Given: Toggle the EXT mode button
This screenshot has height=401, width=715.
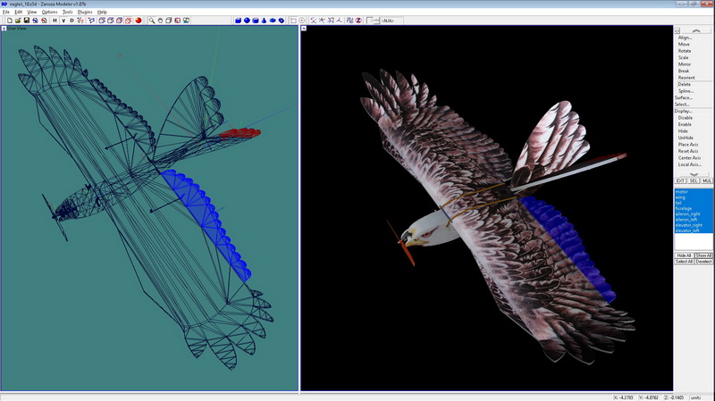Looking at the screenshot, I should (680, 180).
